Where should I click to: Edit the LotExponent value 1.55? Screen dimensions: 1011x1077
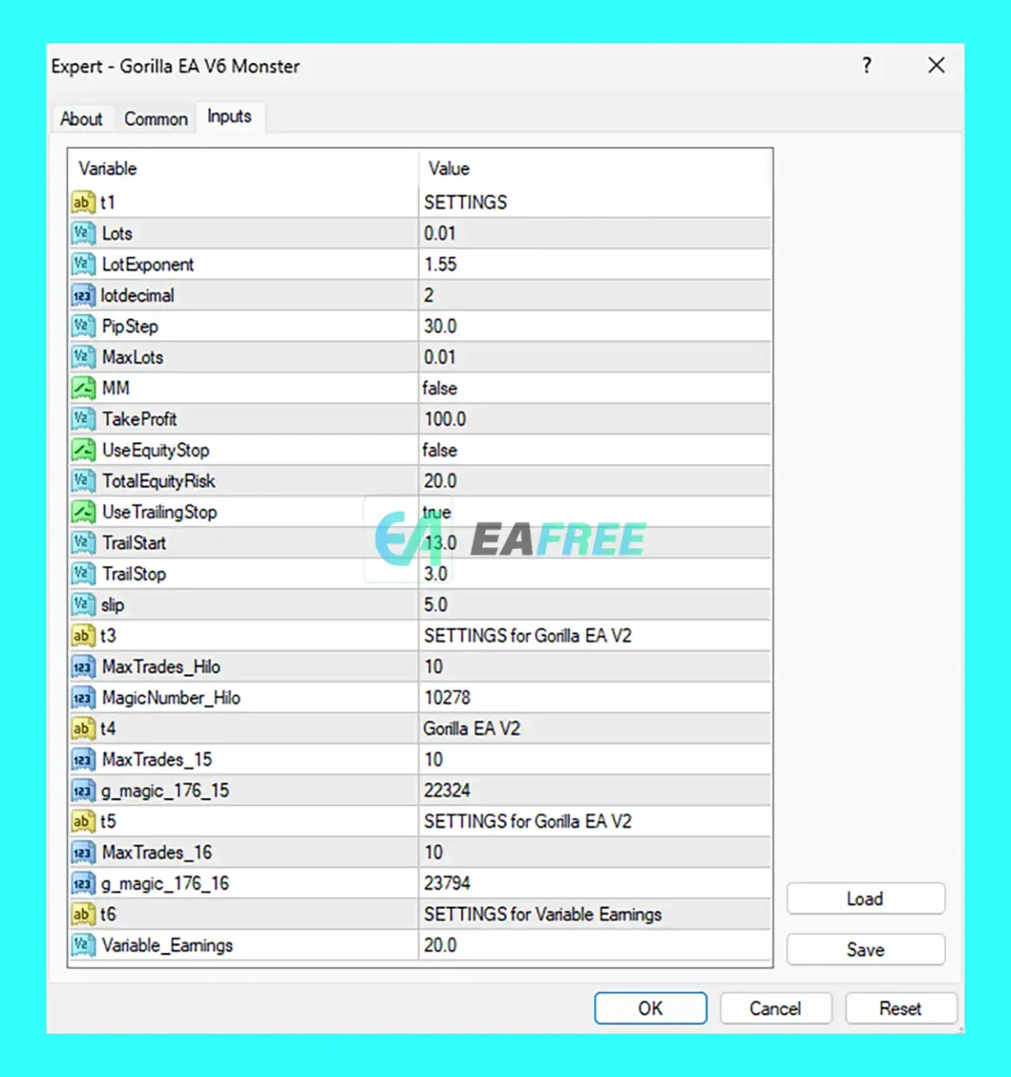click(596, 264)
